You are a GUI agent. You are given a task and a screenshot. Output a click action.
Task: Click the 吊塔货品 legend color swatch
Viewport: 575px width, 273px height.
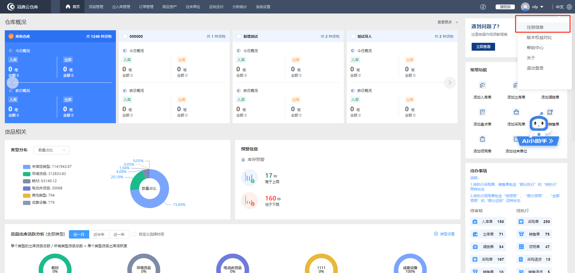click(x=27, y=174)
